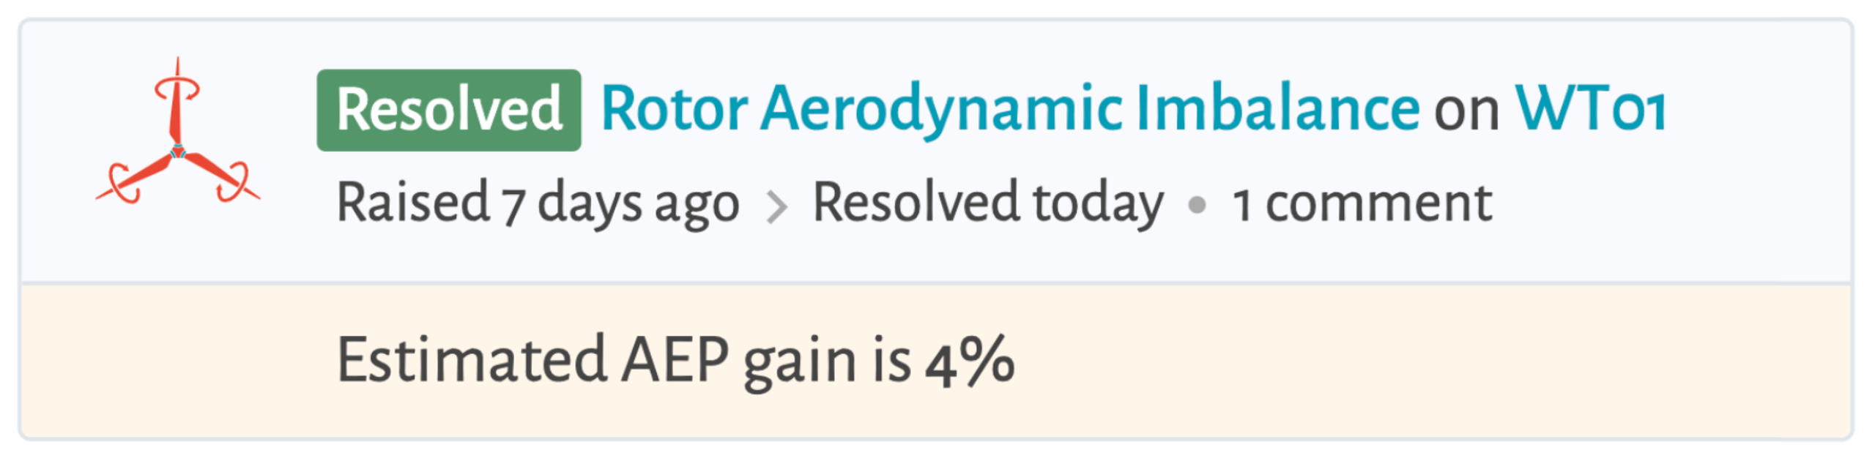1875x461 pixels.
Task: Open the Rotor Aerodynamic Imbalance link
Action: pyautogui.click(x=1009, y=110)
